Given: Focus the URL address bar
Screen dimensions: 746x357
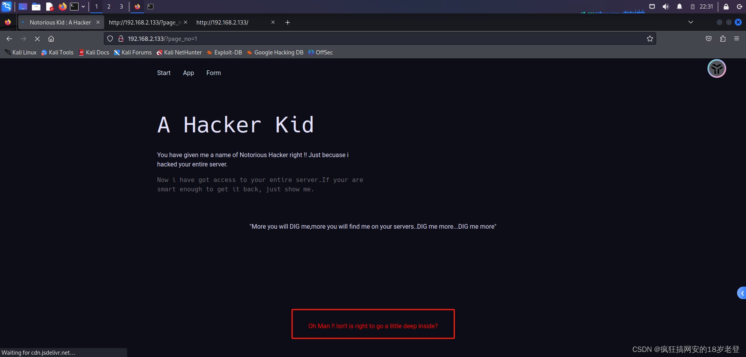Looking at the screenshot, I should pos(380,38).
